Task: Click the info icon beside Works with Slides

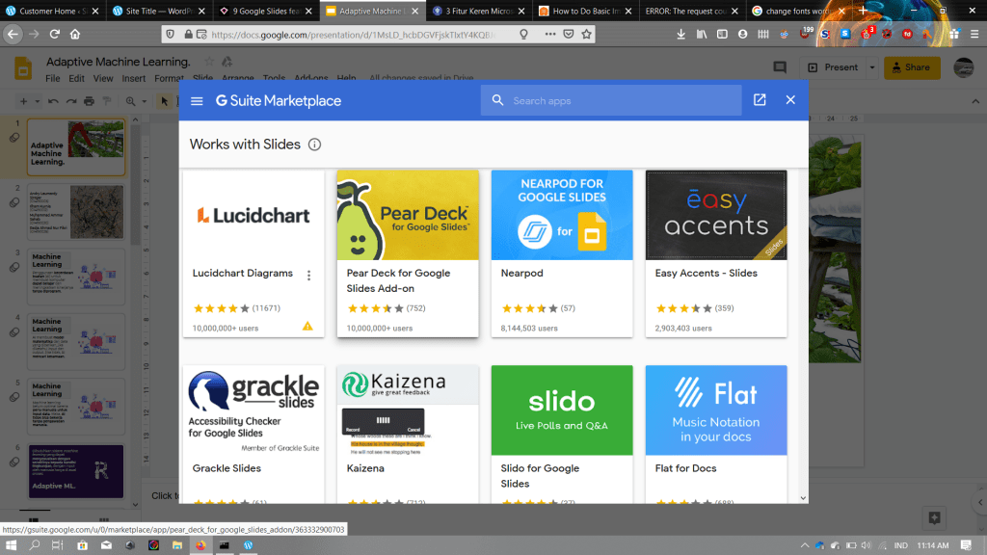Action: pos(314,145)
